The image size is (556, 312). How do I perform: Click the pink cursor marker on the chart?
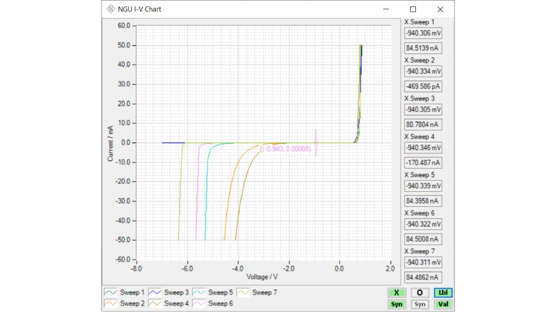pos(315,142)
